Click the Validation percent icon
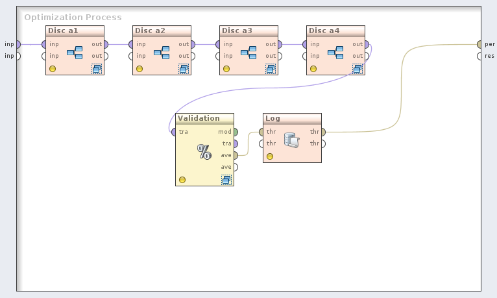The height and width of the screenshot is (298, 497). 204,152
